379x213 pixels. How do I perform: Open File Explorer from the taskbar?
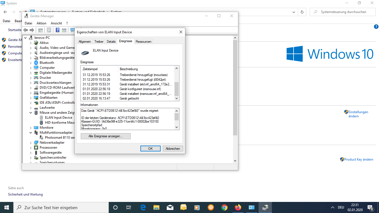[156, 207]
